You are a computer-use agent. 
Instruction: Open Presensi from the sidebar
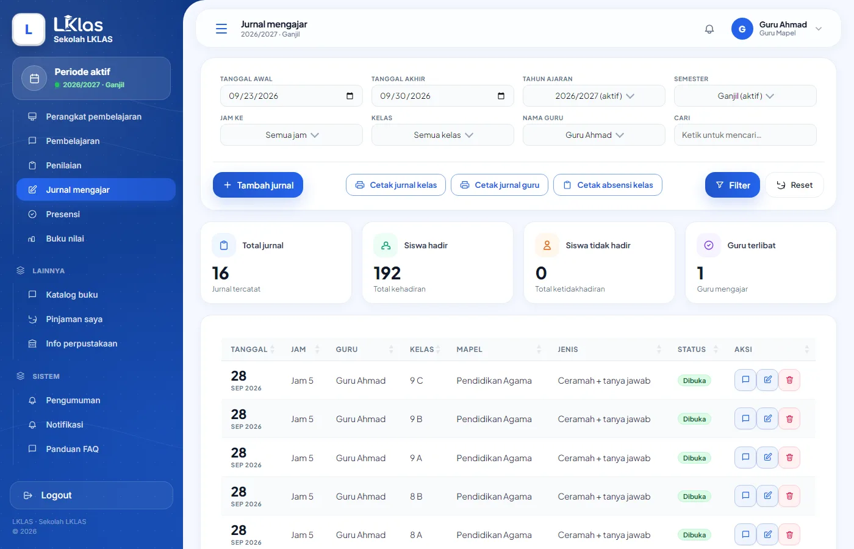pos(96,214)
